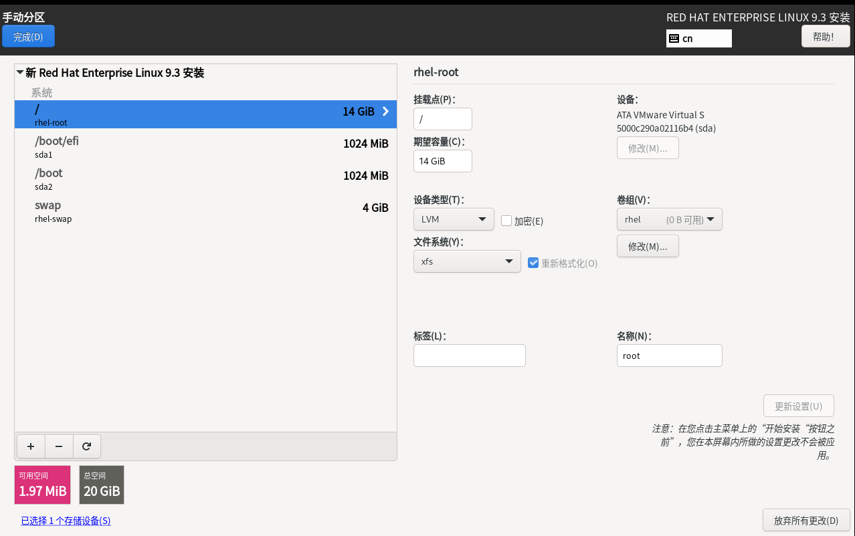Click the 4 GiB size of swap

coord(375,207)
